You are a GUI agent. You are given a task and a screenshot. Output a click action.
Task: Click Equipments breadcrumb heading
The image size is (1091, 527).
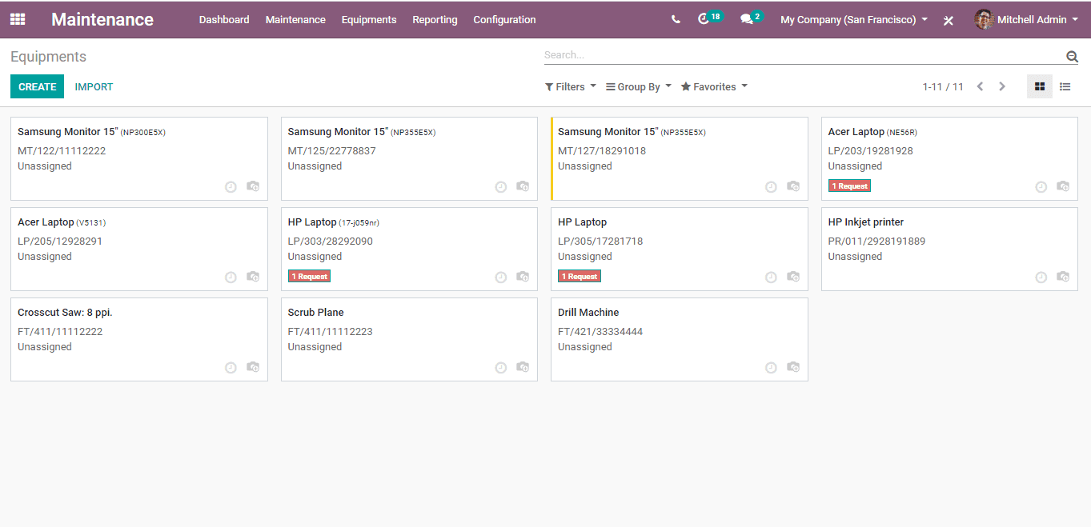point(48,57)
